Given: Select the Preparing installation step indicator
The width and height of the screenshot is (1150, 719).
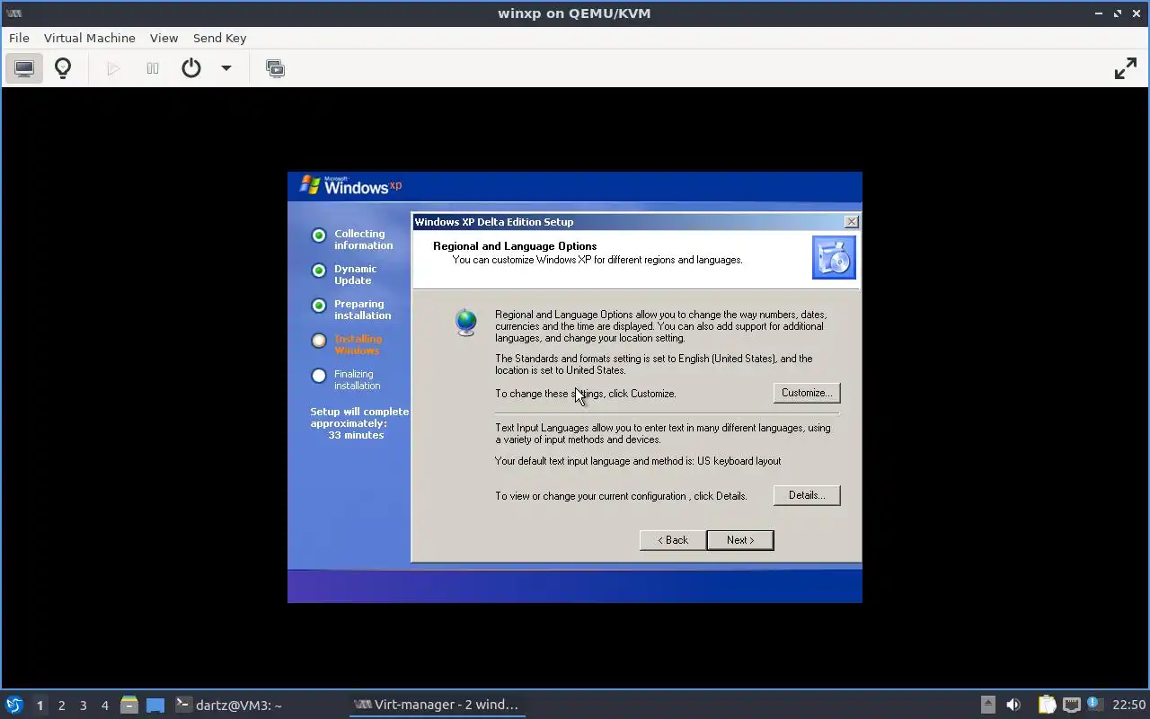Looking at the screenshot, I should 318,306.
